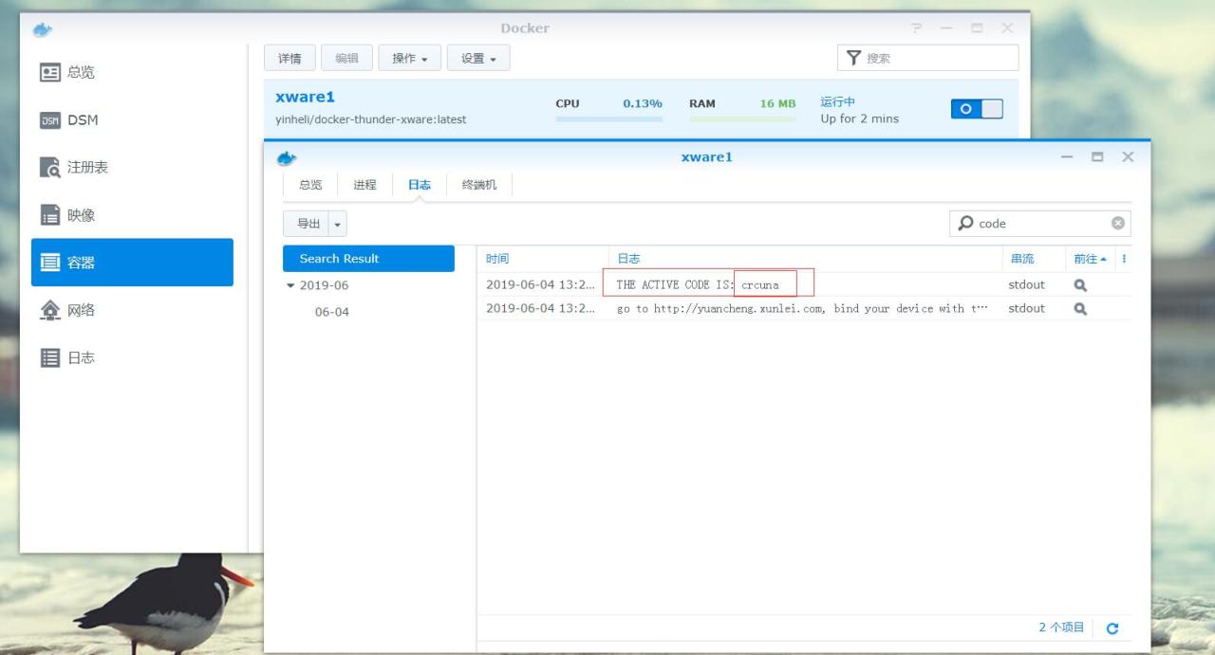Select the 06-04 date tree item
This screenshot has width=1215, height=655.
[x=332, y=312]
